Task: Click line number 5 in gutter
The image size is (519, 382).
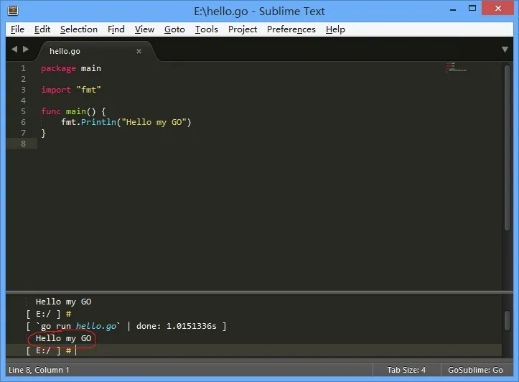Action: (x=23, y=111)
